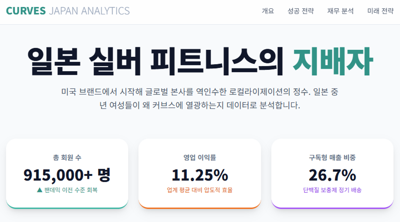Go to 성공 전략 section
Screen dimensions: 400x222
tap(301, 11)
